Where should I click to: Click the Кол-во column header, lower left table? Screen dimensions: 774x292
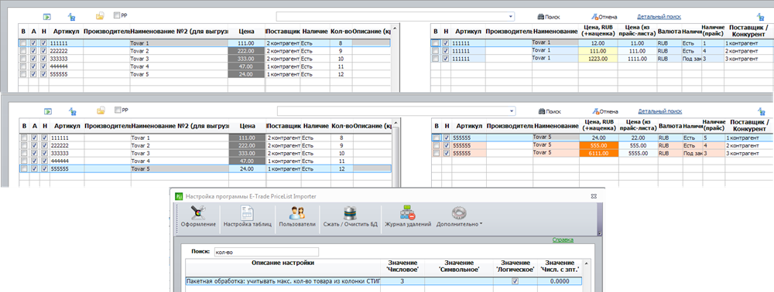[x=341, y=126]
